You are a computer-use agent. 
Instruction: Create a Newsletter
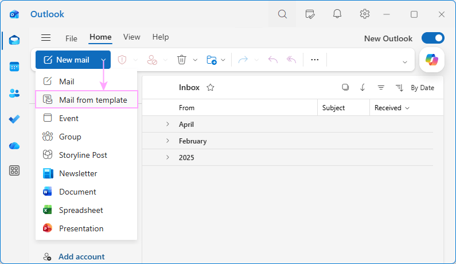pos(86,173)
